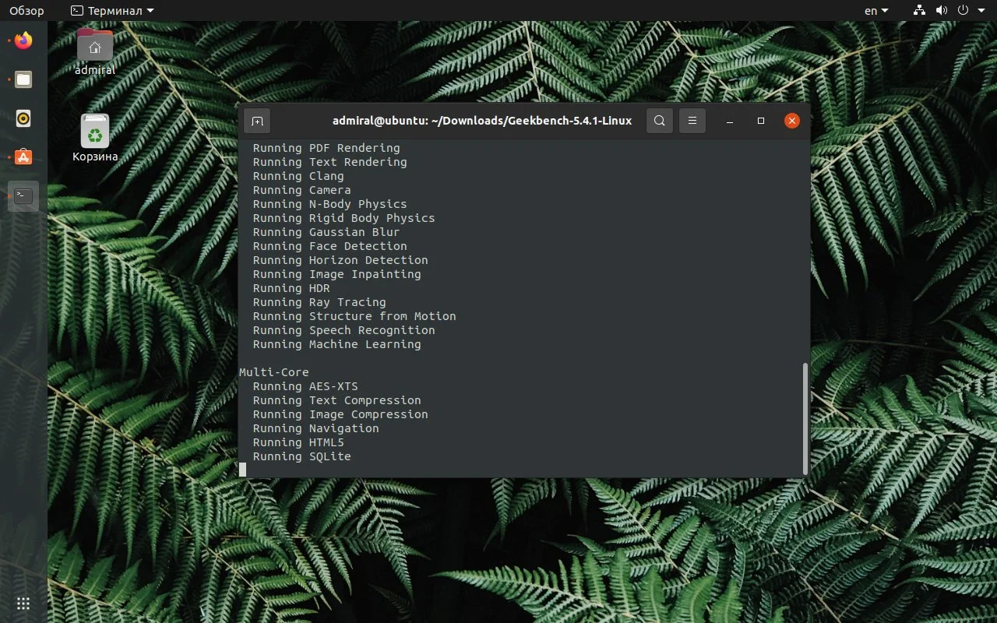Click the 'Running Navigation' line

click(x=316, y=428)
